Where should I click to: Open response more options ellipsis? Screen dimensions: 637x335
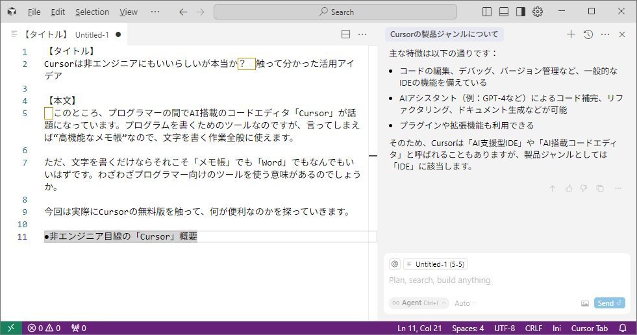[x=618, y=188]
